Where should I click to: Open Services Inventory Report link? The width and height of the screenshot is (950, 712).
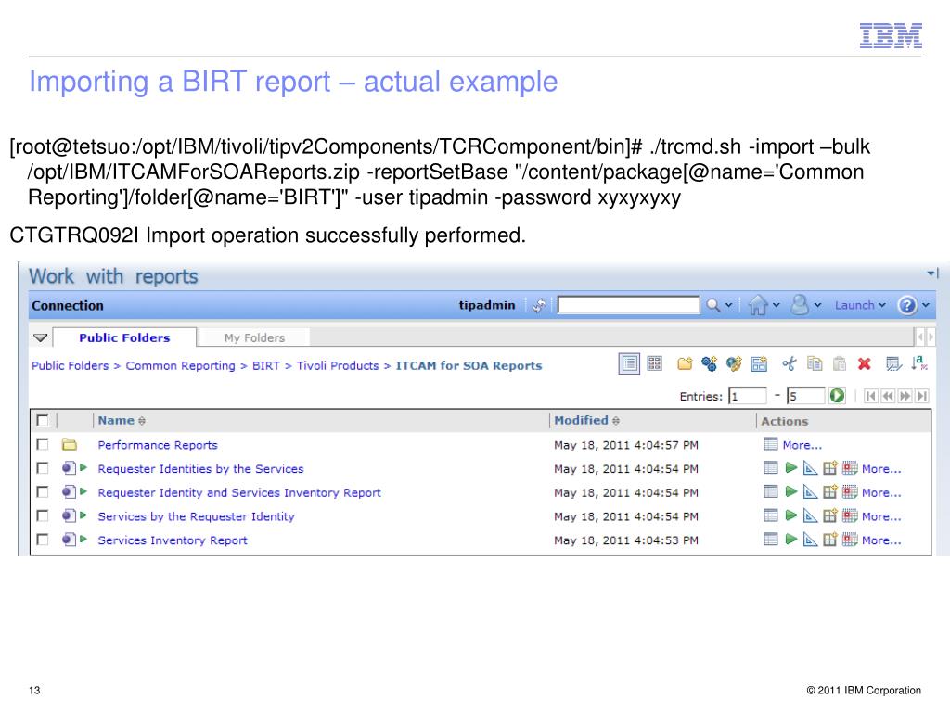click(173, 540)
